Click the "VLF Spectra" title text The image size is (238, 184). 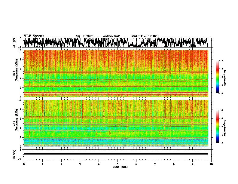coord(34,36)
